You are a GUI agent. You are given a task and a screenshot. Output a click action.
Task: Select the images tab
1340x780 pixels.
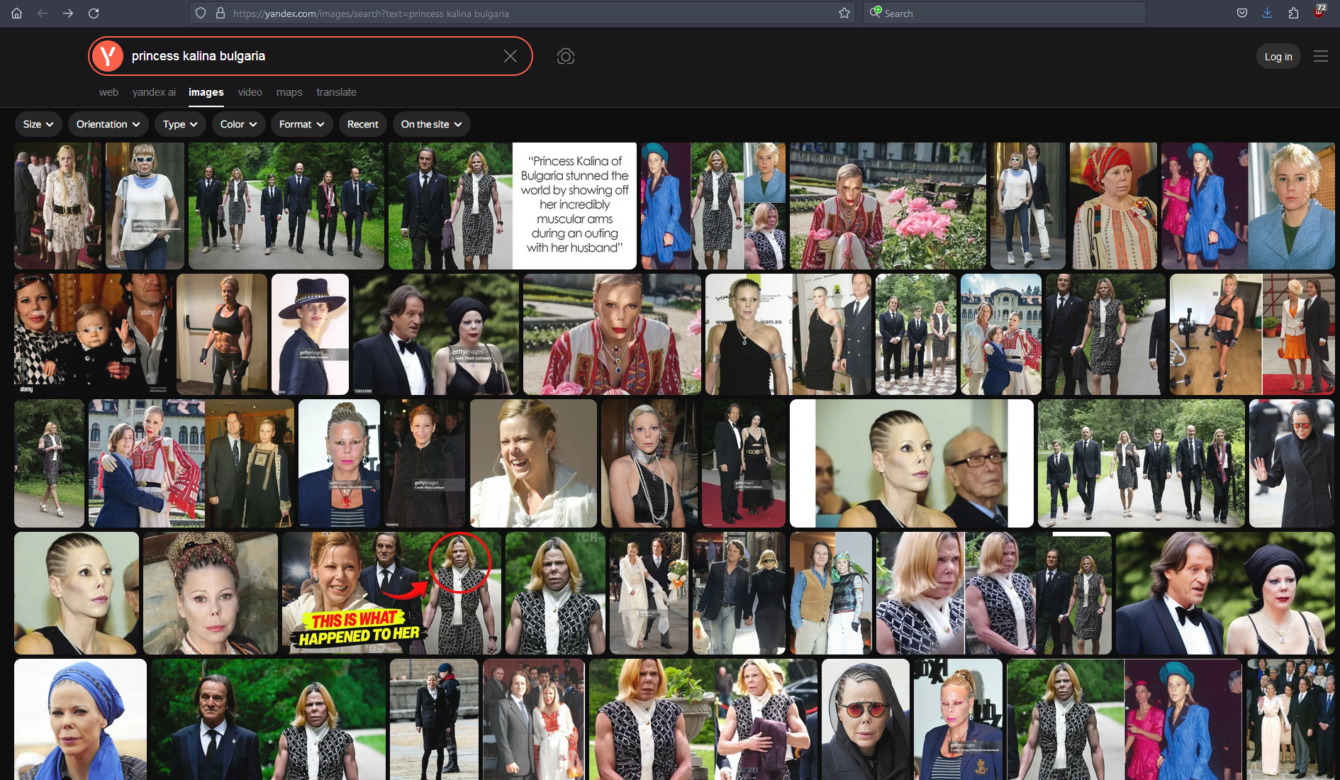coord(206,92)
